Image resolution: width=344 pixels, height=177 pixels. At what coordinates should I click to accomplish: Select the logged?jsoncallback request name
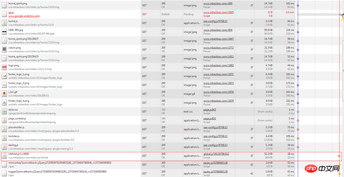coord(58,171)
